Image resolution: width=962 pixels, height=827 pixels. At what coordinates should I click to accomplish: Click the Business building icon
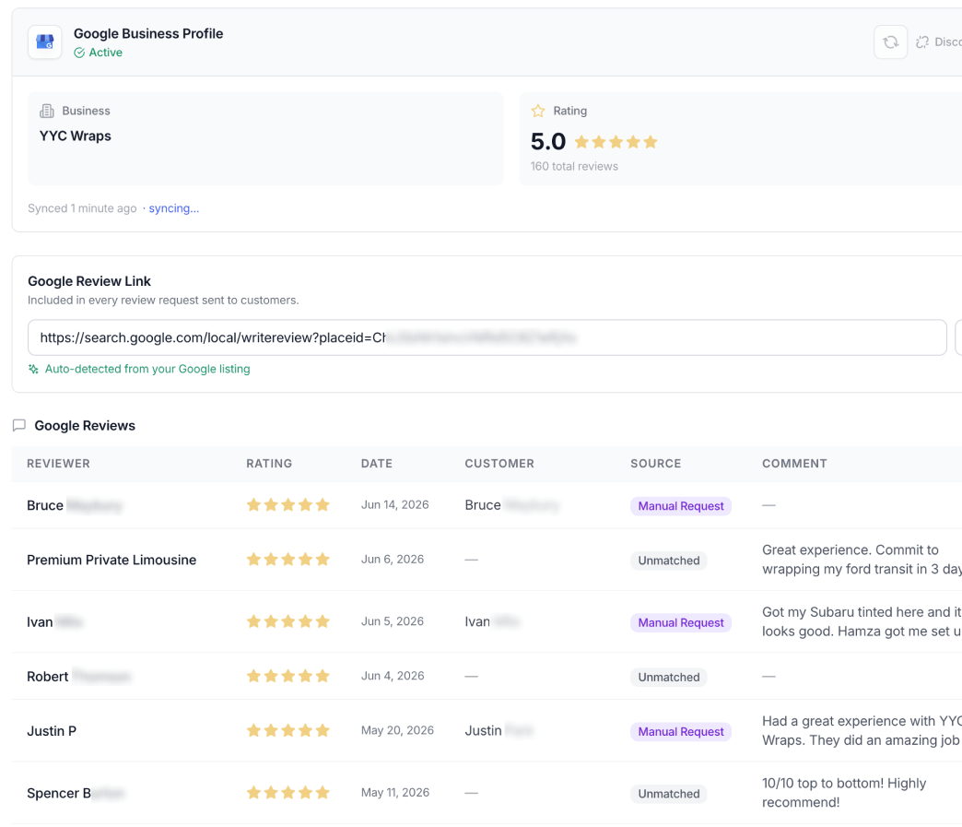pos(47,111)
